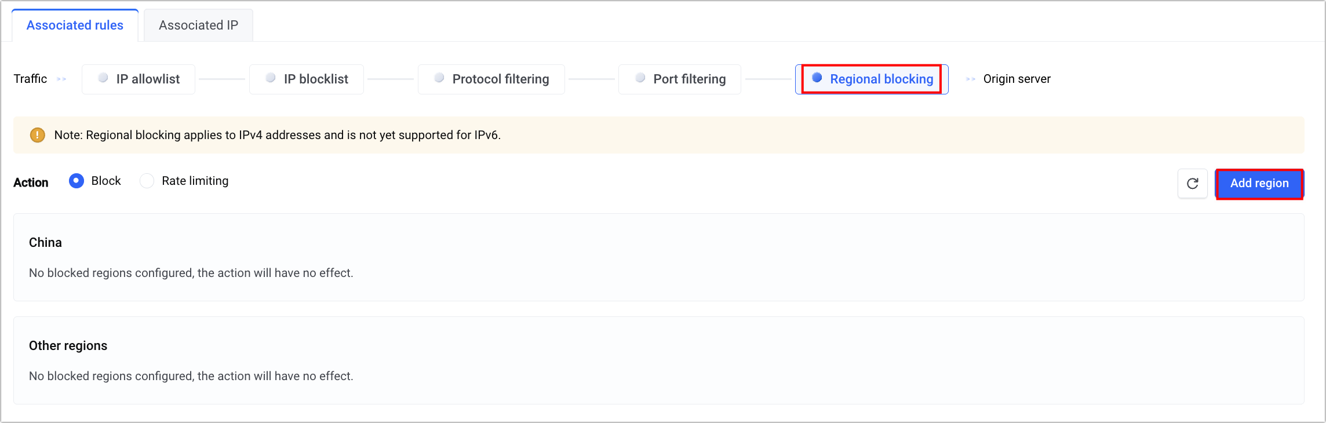Select the Rate limiting radio button

click(x=147, y=181)
